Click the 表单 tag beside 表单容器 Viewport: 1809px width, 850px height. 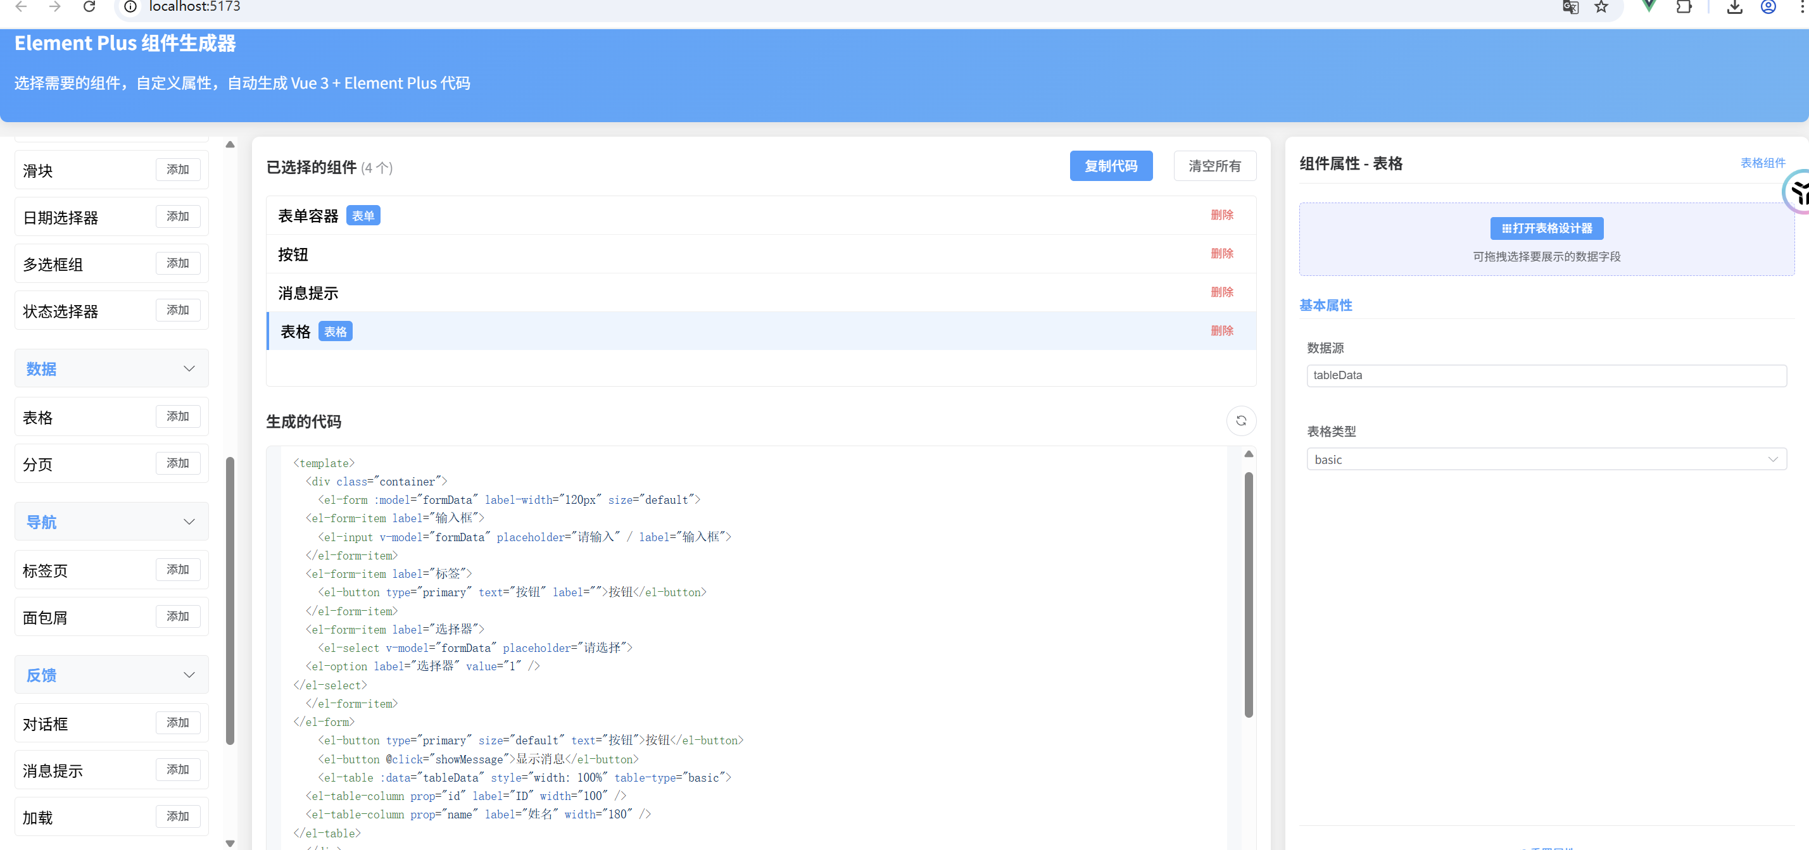363,215
